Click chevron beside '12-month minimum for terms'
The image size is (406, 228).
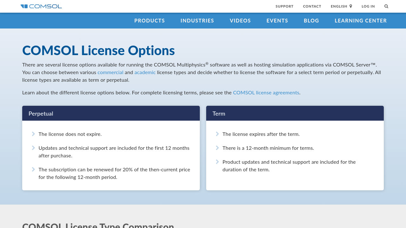[x=217, y=148]
